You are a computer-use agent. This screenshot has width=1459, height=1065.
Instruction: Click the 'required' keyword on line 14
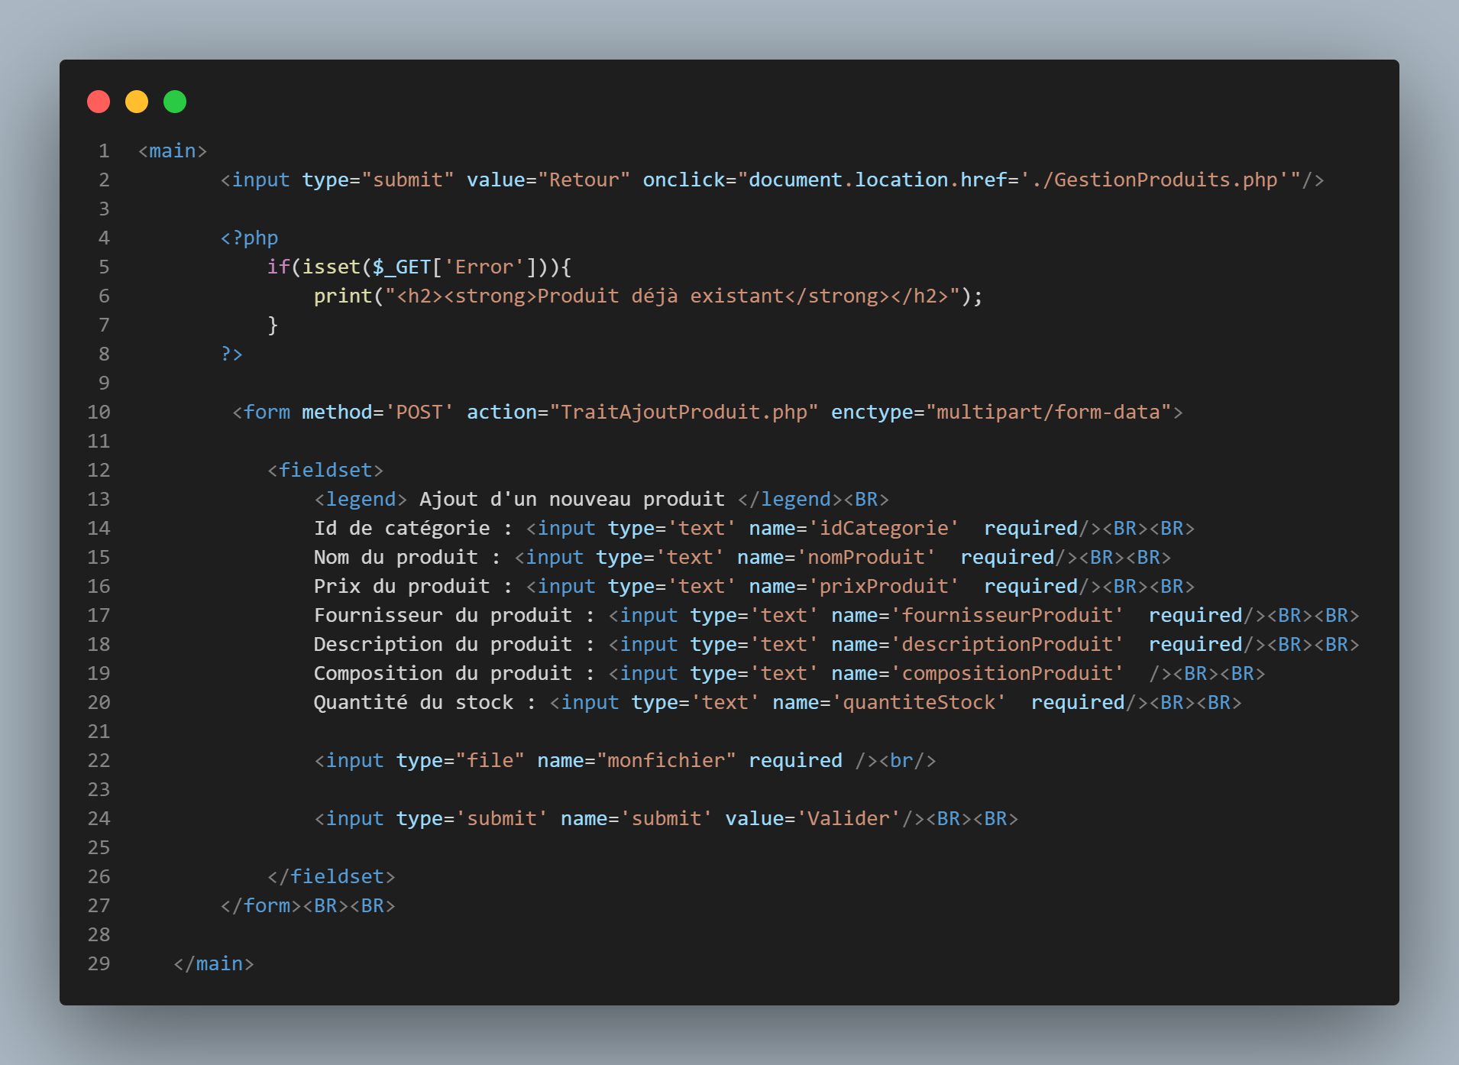(1031, 529)
